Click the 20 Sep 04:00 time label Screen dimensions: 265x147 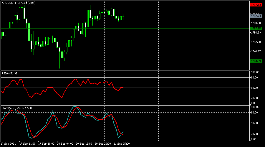point(65,144)
